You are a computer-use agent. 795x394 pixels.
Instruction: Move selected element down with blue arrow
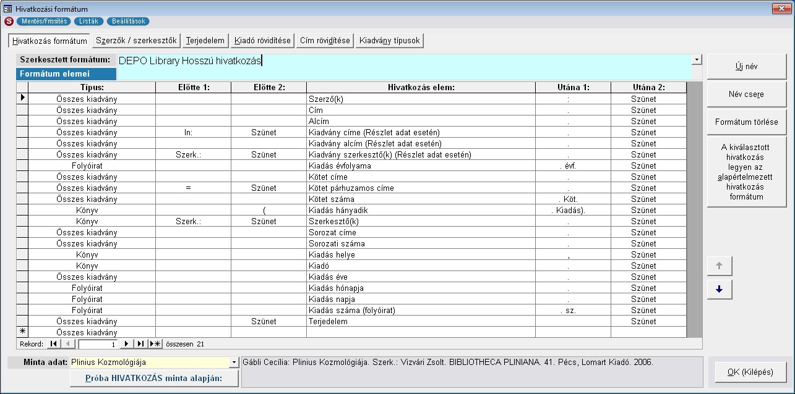click(719, 290)
